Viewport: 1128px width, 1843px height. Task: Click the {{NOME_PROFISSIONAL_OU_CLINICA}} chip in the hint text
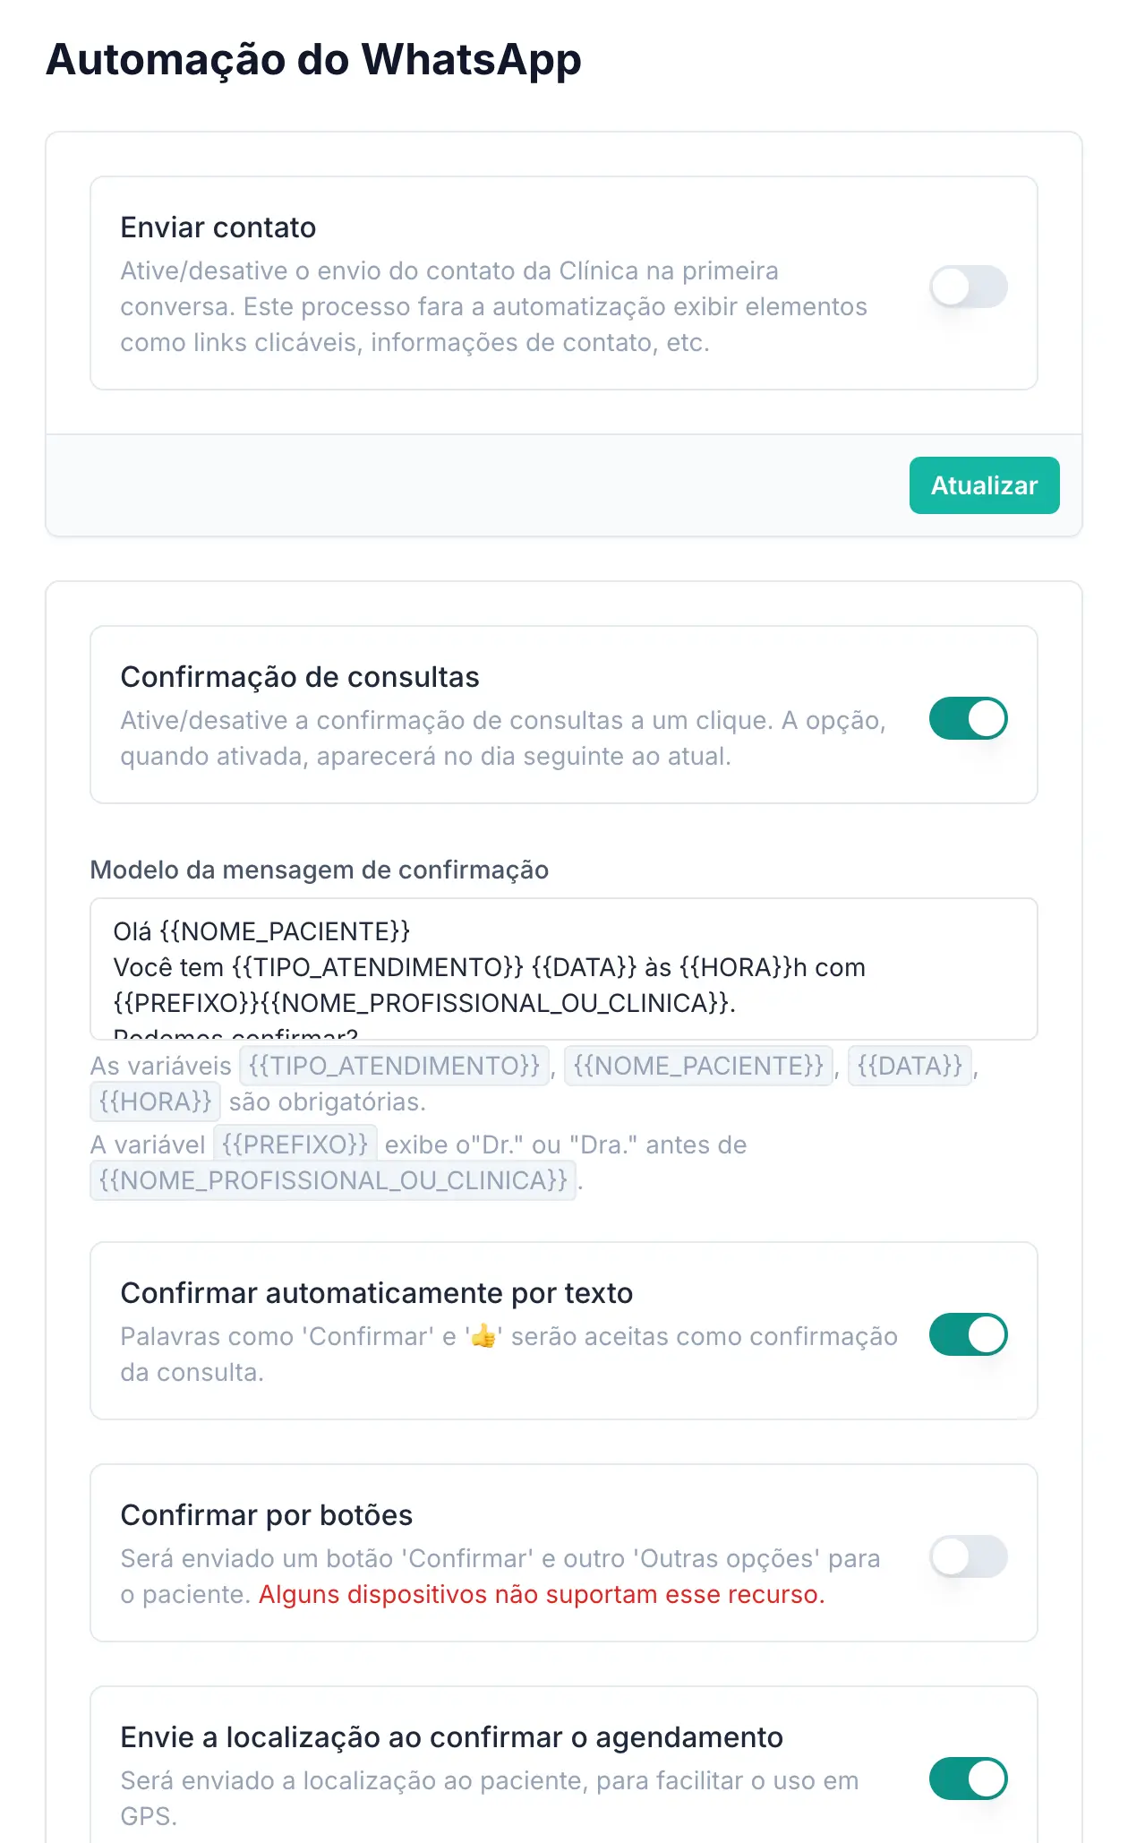(333, 1180)
